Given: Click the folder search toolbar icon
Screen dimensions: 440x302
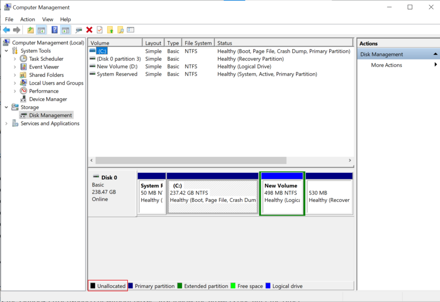Looking at the screenshot, I should coord(120,30).
